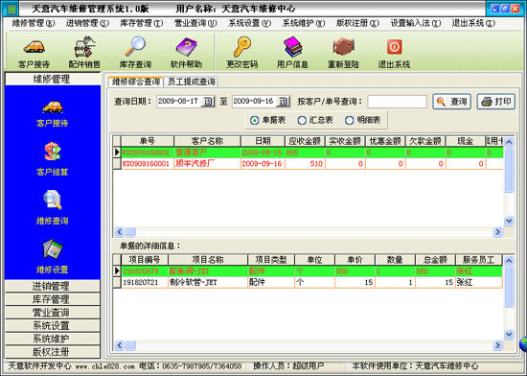
Task: Click the 配件销售 toolbar icon
Action: [84, 47]
